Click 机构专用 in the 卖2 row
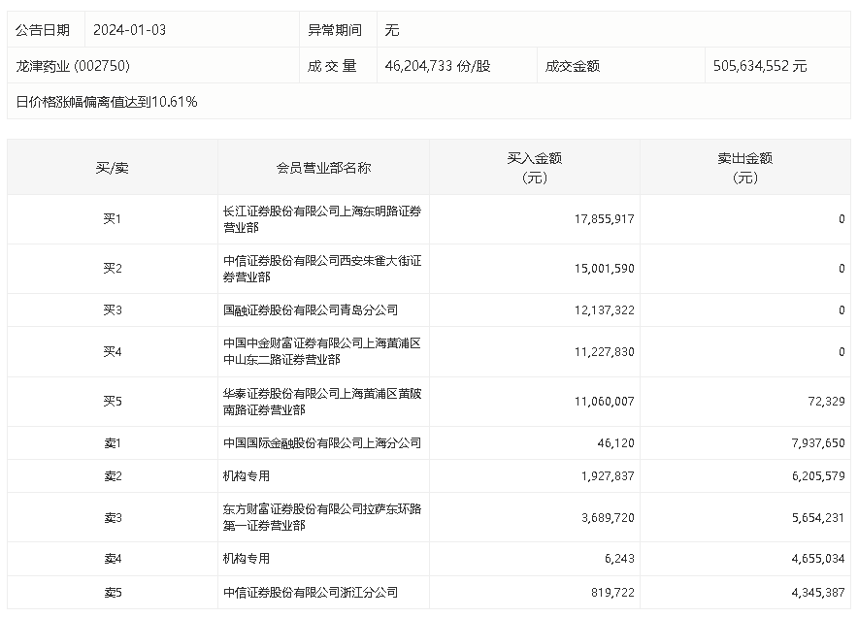This screenshot has width=858, height=618. pyautogui.click(x=247, y=476)
